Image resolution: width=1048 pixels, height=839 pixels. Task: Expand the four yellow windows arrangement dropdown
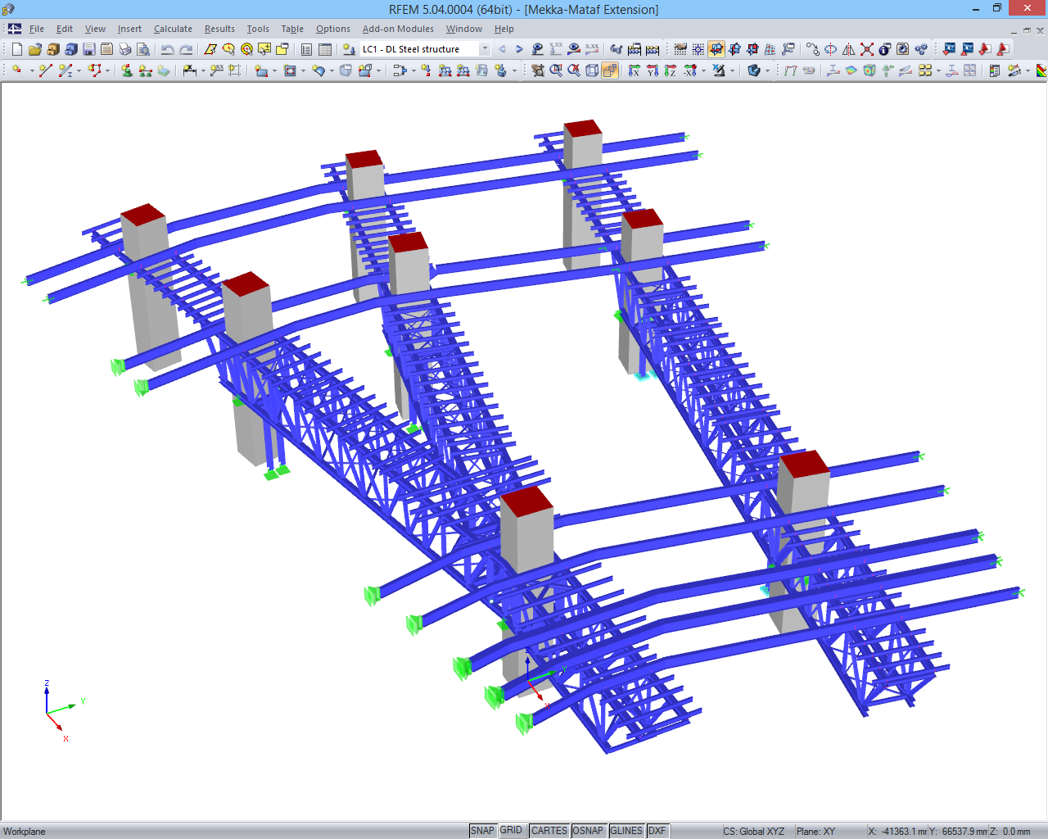pos(938,70)
